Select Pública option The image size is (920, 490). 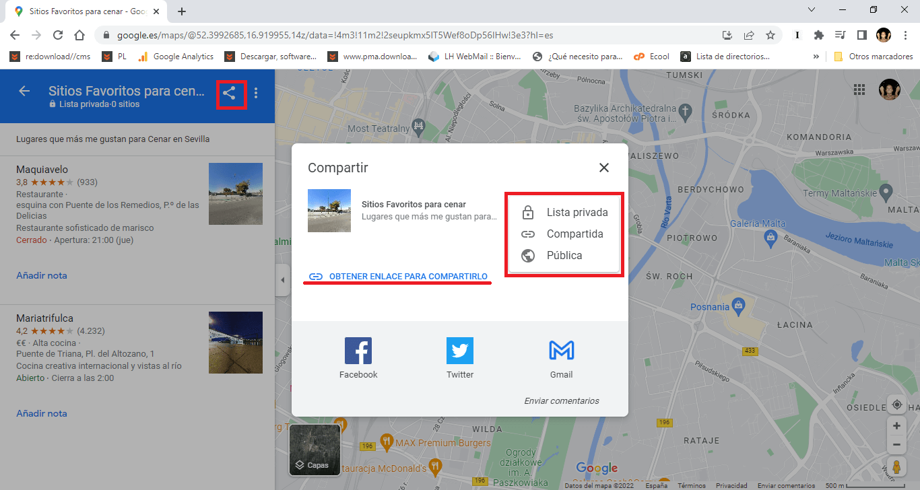[x=564, y=256]
